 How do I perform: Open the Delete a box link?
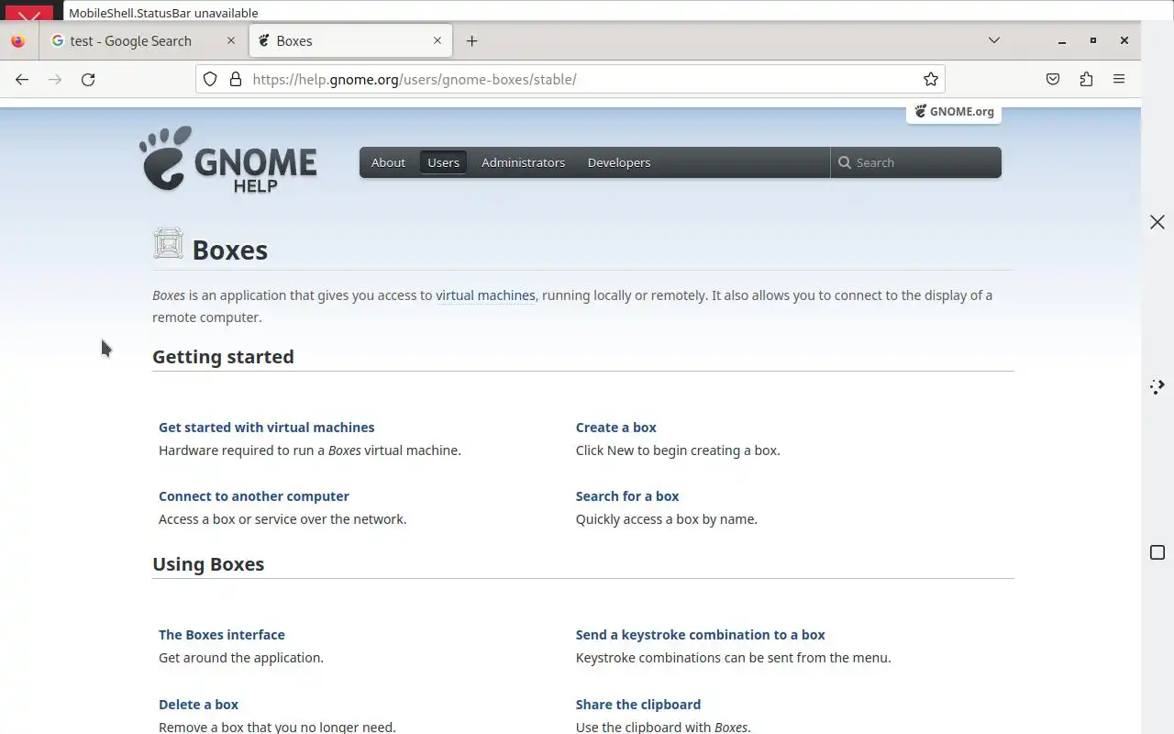(198, 705)
